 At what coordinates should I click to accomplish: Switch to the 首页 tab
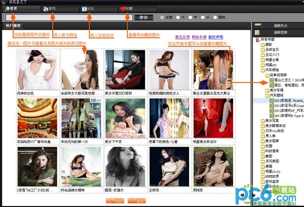pos(21,9)
